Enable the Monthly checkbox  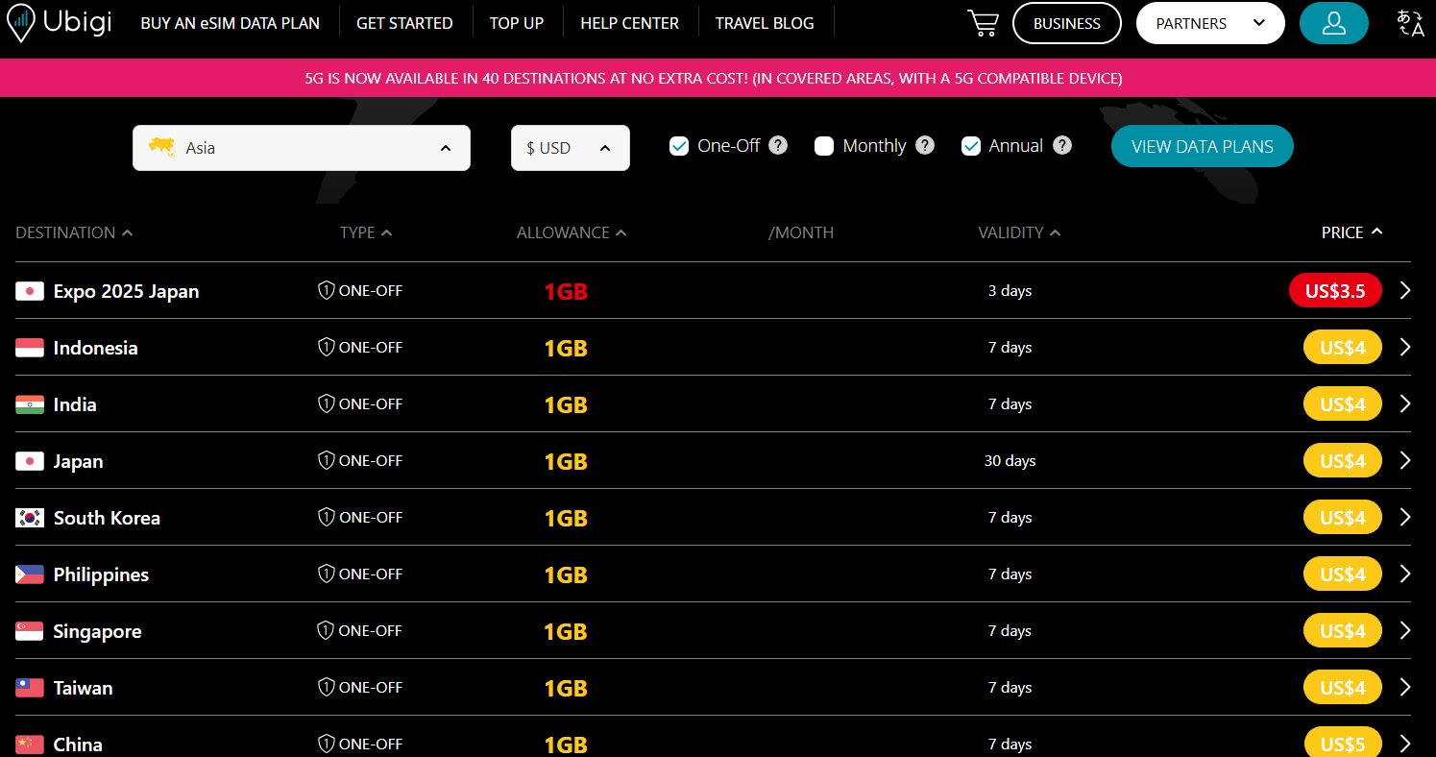tap(824, 146)
